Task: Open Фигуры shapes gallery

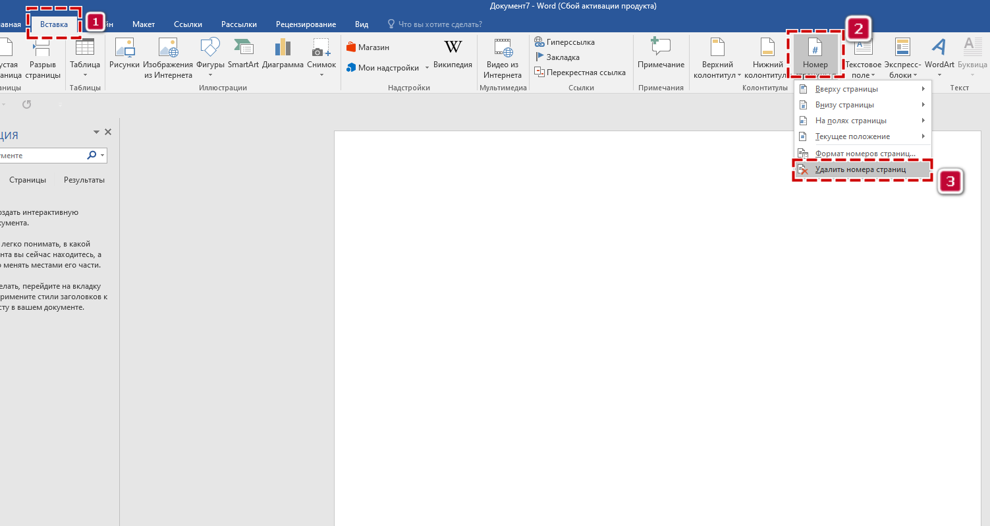Action: pyautogui.click(x=210, y=49)
